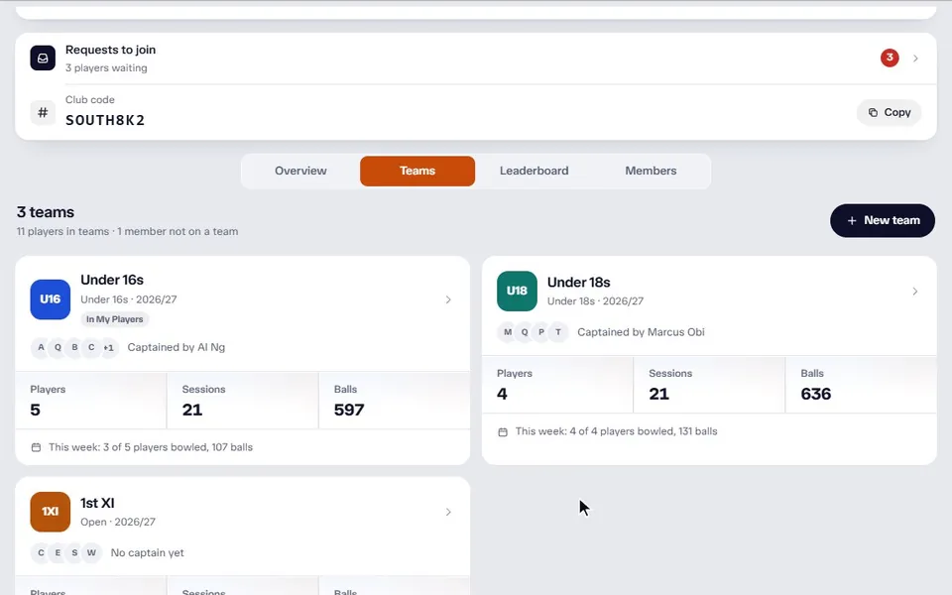
Task: Click the Under 16s Sessions 21 stat
Action: click(242, 401)
